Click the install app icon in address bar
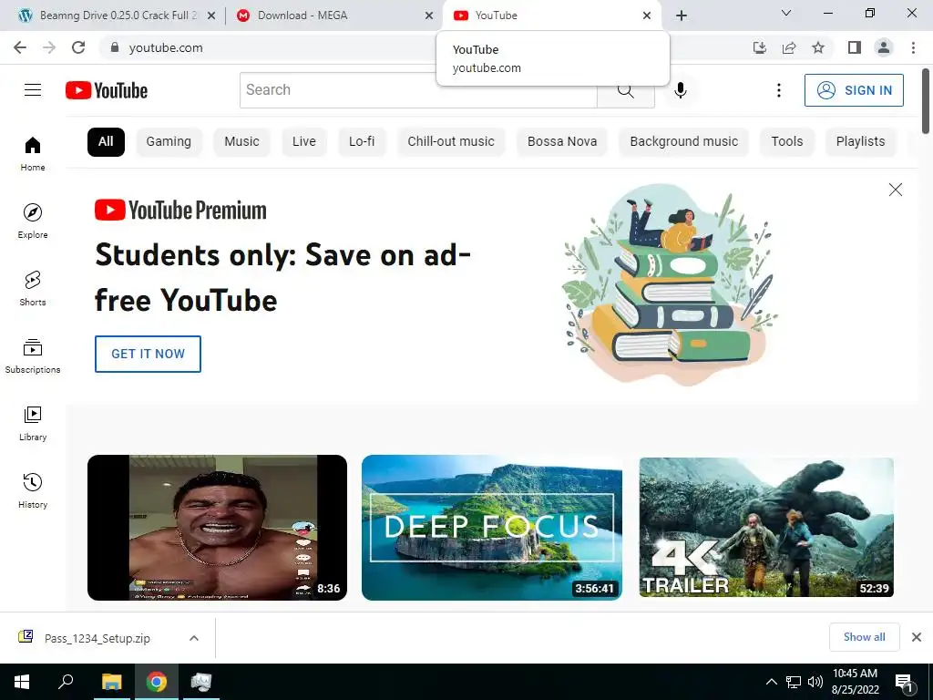Screen dimensions: 933x700 click(x=760, y=47)
